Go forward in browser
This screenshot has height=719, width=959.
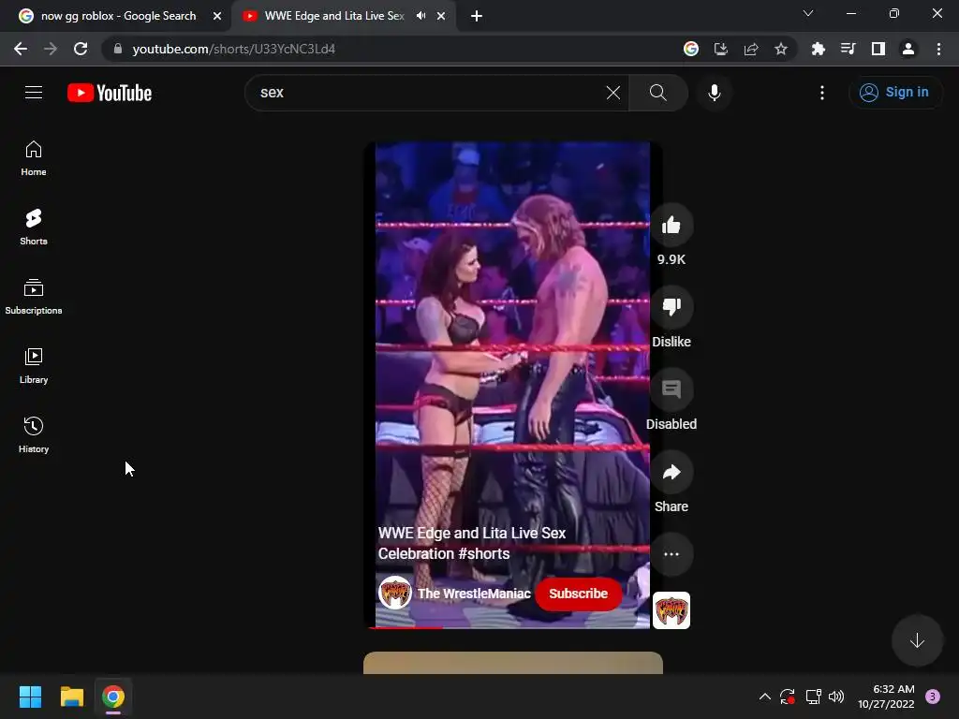point(51,49)
